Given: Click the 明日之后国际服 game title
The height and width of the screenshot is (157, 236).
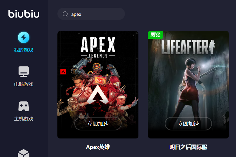Looking at the screenshot, I should pos(188,147).
